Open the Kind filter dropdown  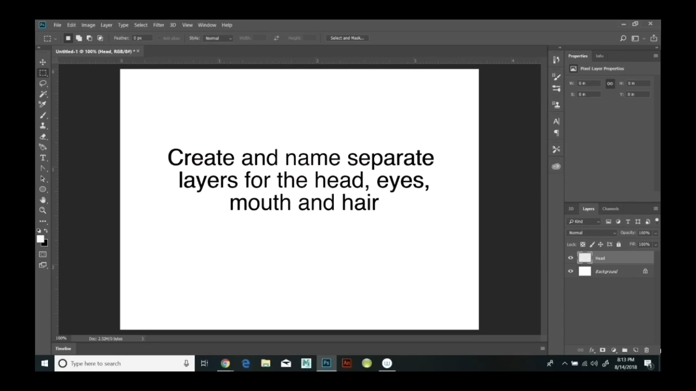pos(584,221)
